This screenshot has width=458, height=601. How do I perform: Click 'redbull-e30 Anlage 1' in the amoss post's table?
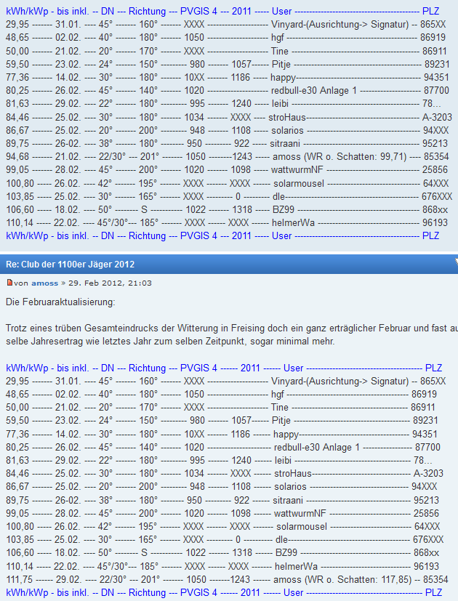(x=317, y=448)
